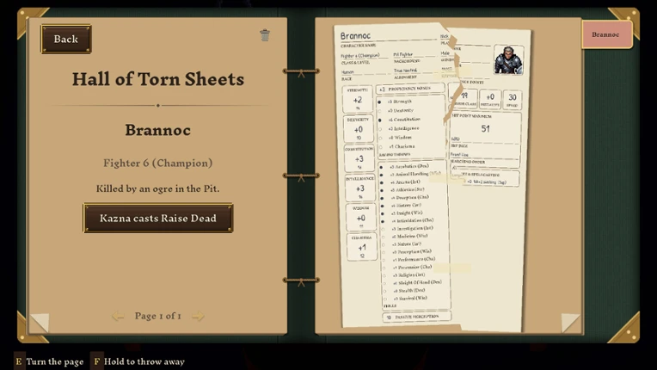This screenshot has height=370, width=657.
Task: Click the 'True Neutral' alignment entry
Action: pyautogui.click(x=405, y=71)
